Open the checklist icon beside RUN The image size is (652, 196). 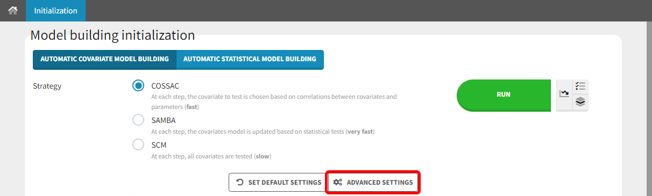point(580,86)
